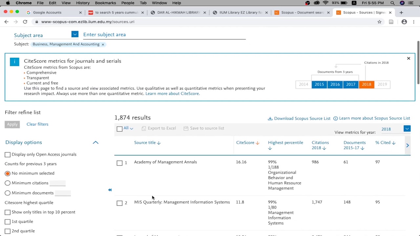The width and height of the screenshot is (420, 236).
Task: Click the info icon beside Learn more about Scopus Source List
Action: [x=335, y=118]
